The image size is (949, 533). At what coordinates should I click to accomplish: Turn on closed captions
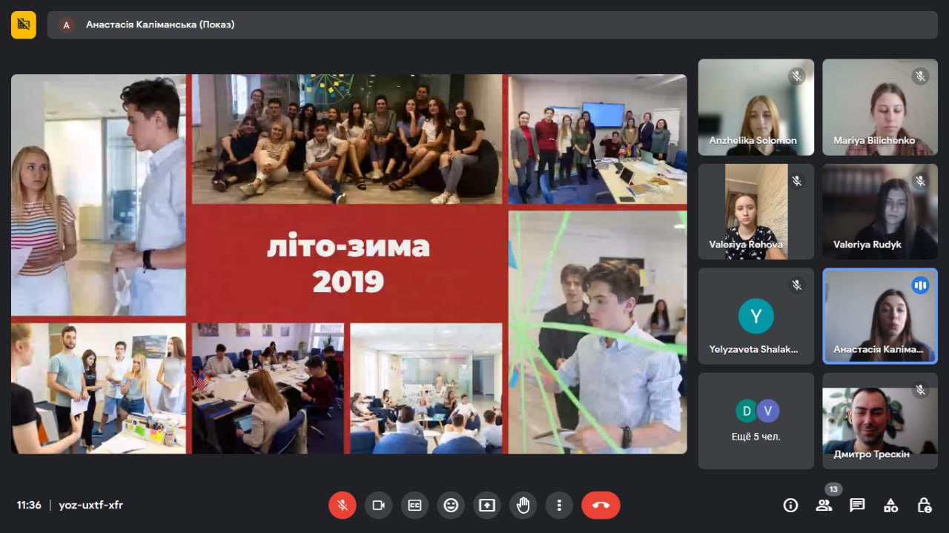[x=414, y=505]
